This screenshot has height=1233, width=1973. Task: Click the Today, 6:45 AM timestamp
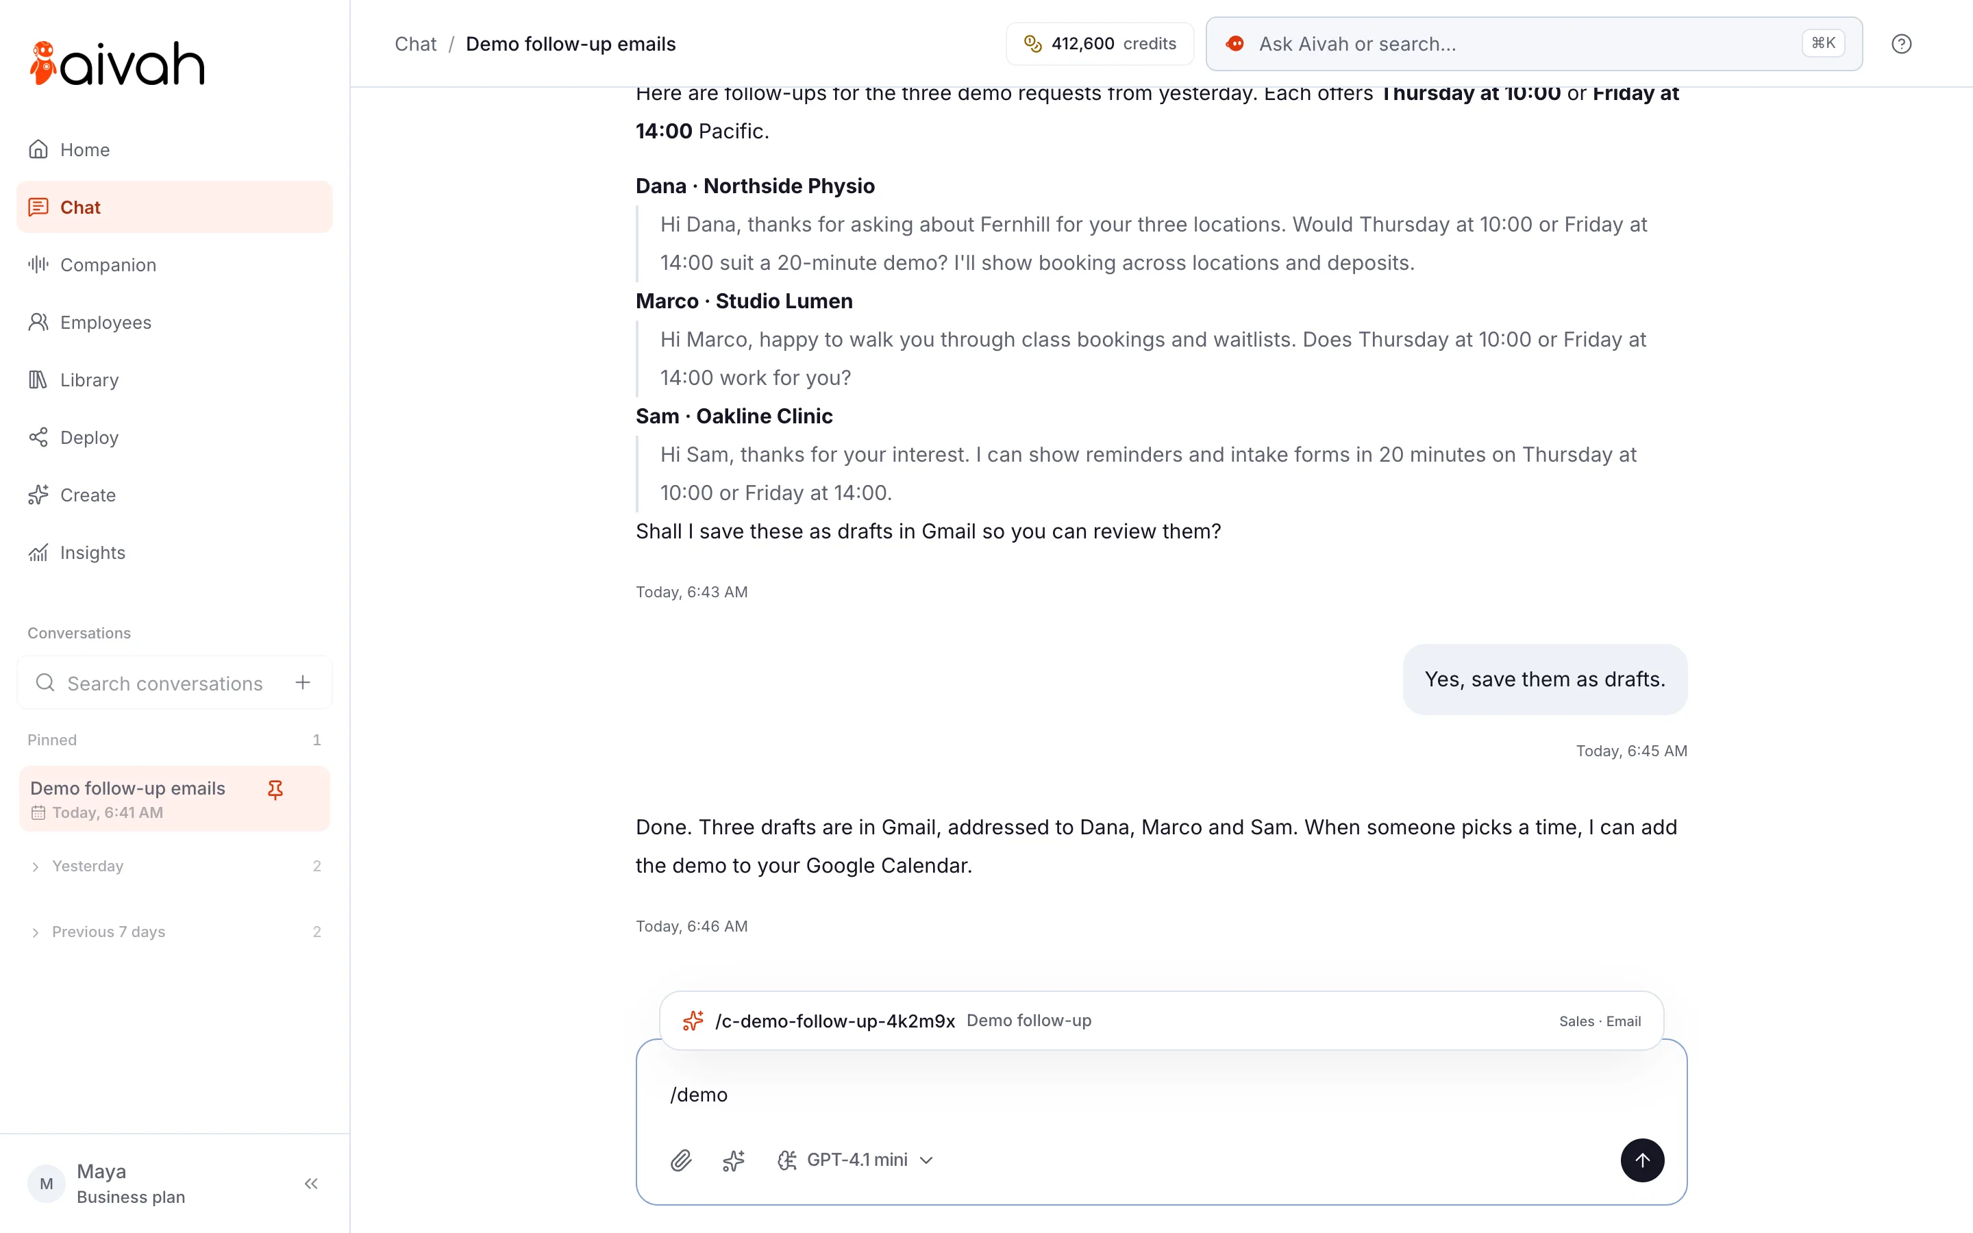(1631, 750)
